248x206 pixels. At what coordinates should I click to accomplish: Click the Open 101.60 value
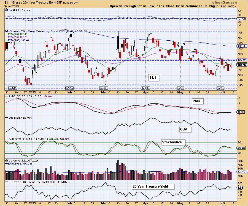(x=119, y=6)
